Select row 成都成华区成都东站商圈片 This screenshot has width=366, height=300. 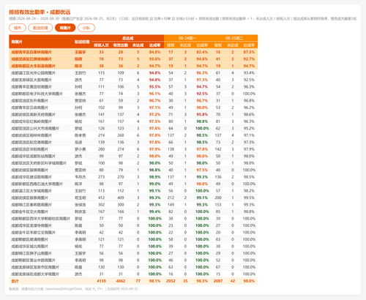(133, 156)
